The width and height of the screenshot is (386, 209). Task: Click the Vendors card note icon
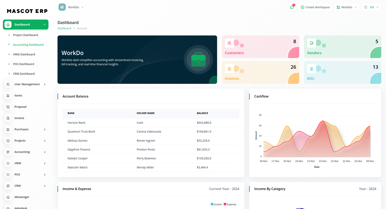tap(311, 43)
